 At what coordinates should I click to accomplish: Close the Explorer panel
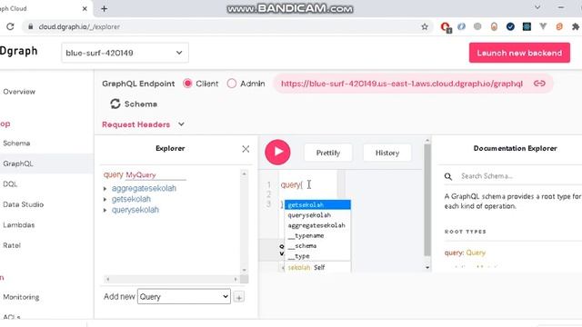click(x=246, y=149)
